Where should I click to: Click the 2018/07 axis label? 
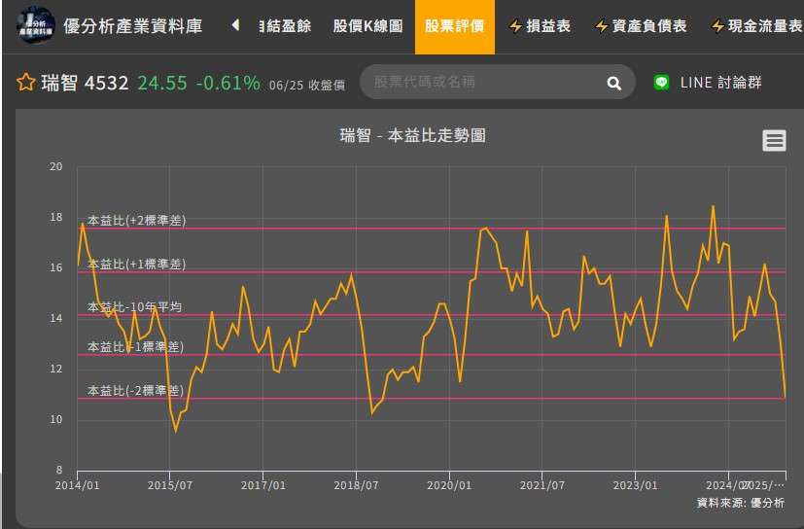[x=356, y=485]
